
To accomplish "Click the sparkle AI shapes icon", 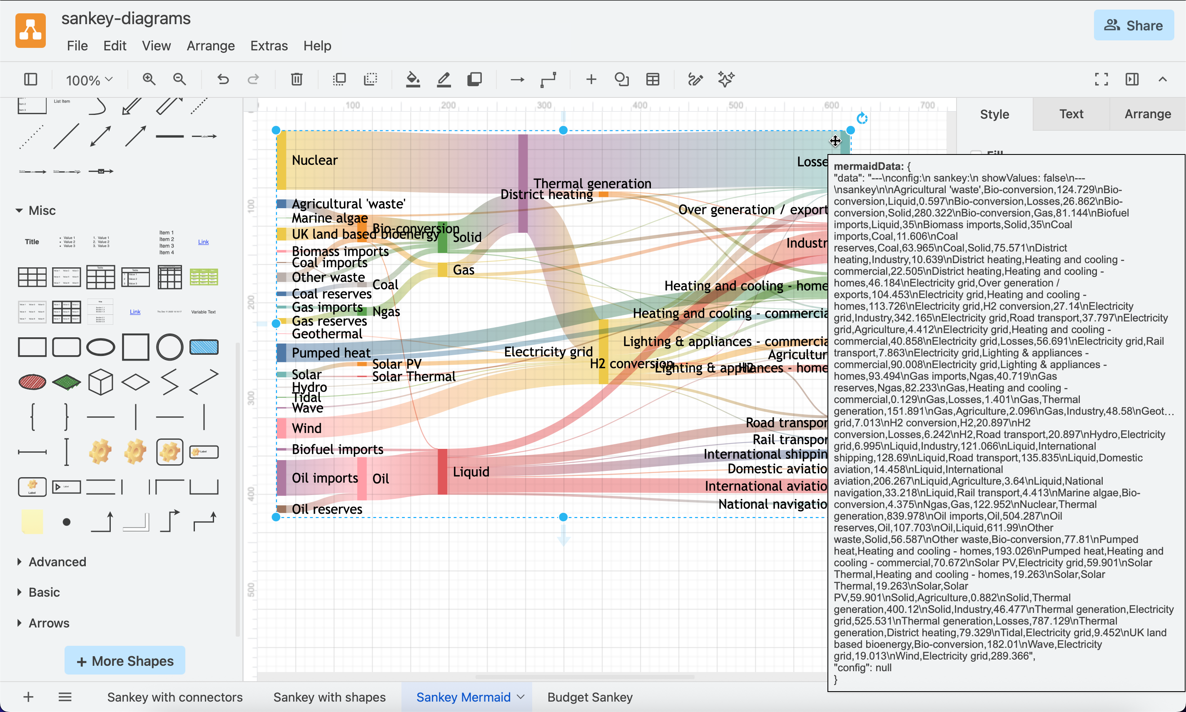I will point(725,79).
